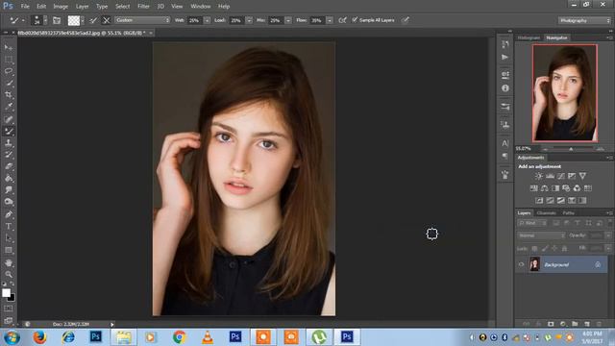The width and height of the screenshot is (615, 346).
Task: Create a new layer button
Action: click(x=587, y=324)
